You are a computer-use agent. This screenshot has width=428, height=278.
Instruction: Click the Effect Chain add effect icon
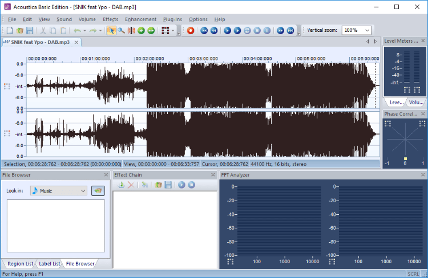(121, 185)
